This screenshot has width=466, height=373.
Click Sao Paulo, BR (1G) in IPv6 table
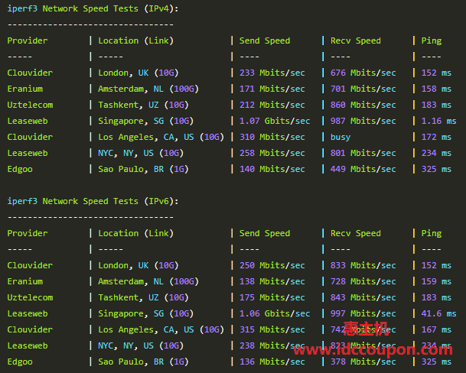(144, 362)
